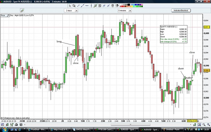Pick the white color swatch
211x132 pixels.
click(x=121, y=5)
